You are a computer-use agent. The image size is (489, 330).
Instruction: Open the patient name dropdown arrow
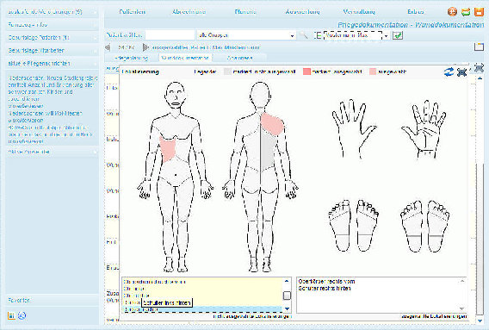pos(386,35)
